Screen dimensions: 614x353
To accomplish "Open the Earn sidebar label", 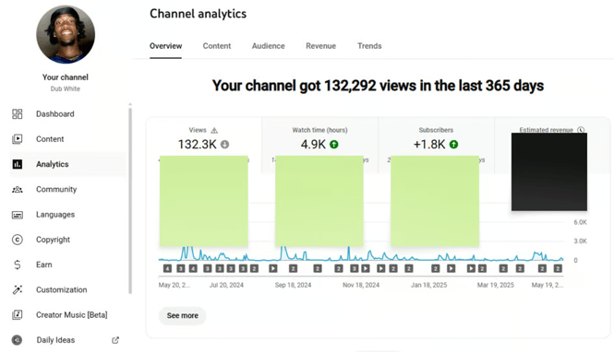I will [44, 265].
